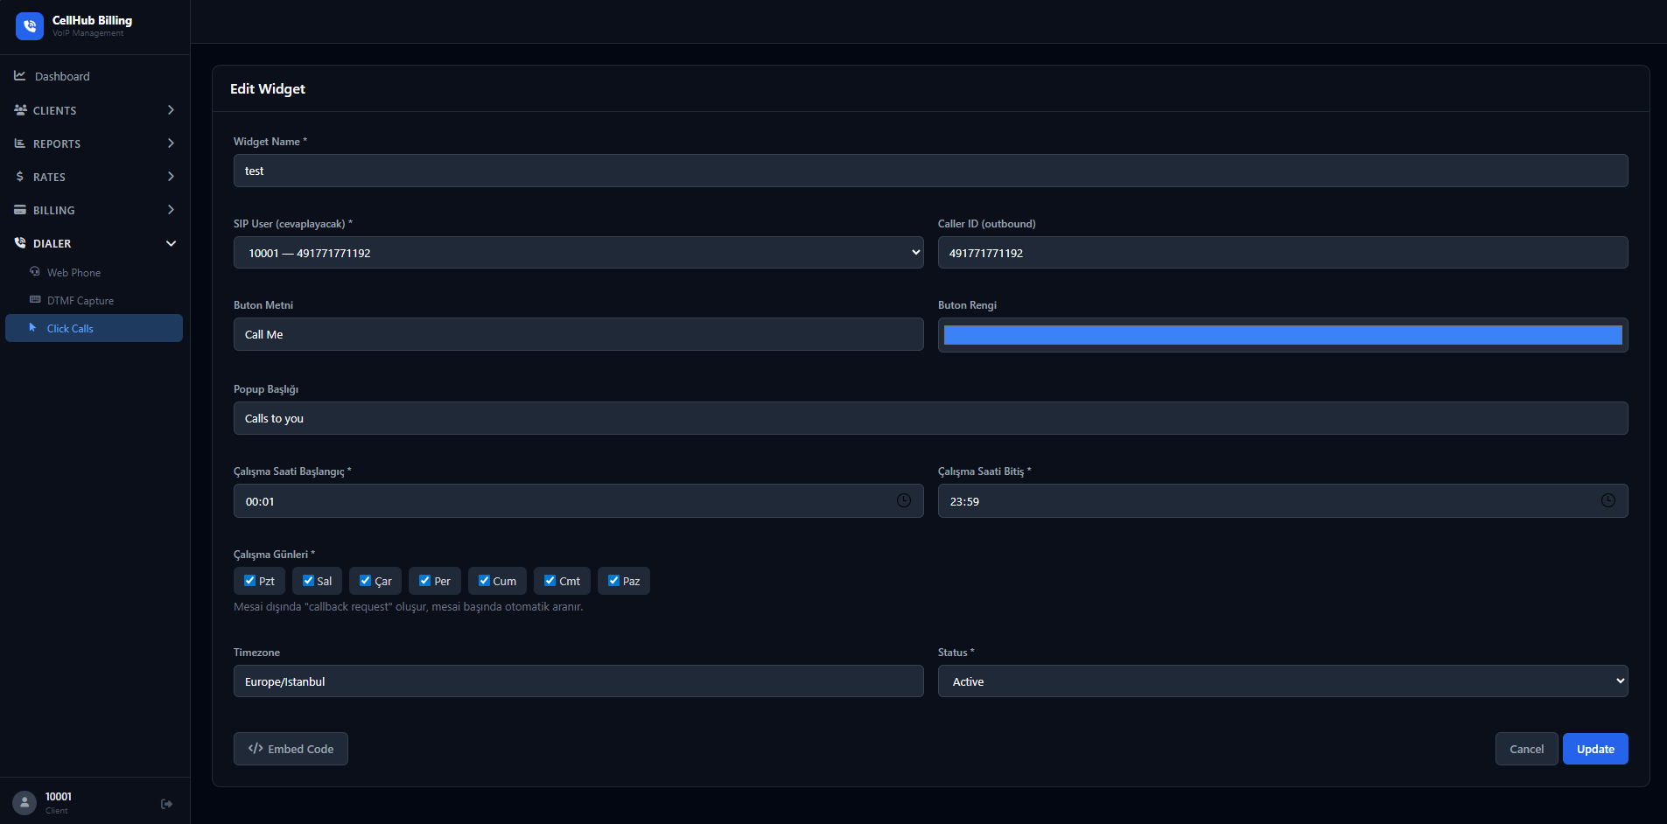1667x824 pixels.
Task: Toggle the Per working day checkbox
Action: click(x=424, y=580)
